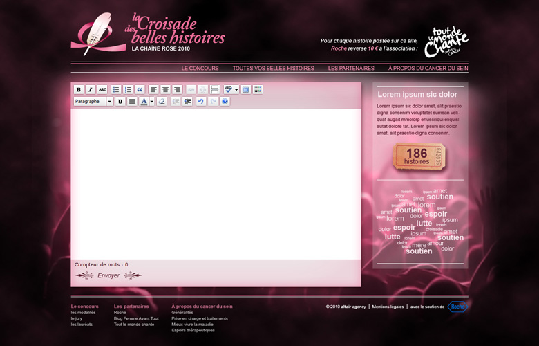
Task: Switch editor to fullscreen mode
Action: 246,89
